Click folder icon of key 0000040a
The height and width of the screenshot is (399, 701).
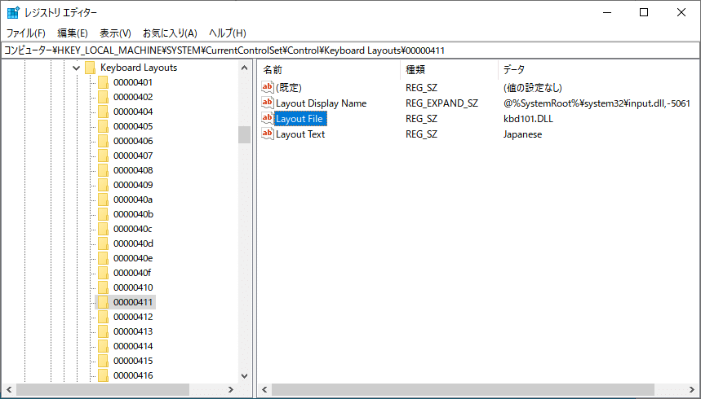pos(104,199)
